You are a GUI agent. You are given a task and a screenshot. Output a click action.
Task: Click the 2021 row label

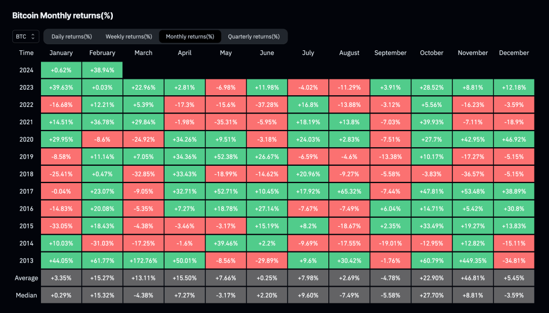(x=26, y=122)
